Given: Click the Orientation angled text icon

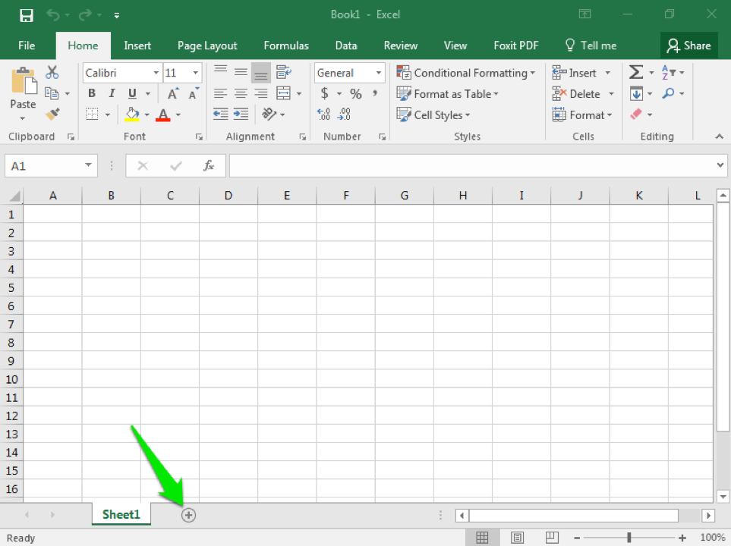Looking at the screenshot, I should [x=269, y=115].
